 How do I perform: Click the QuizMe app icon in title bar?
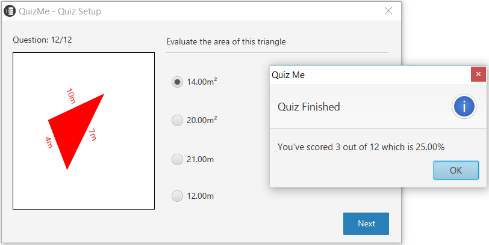10,11
